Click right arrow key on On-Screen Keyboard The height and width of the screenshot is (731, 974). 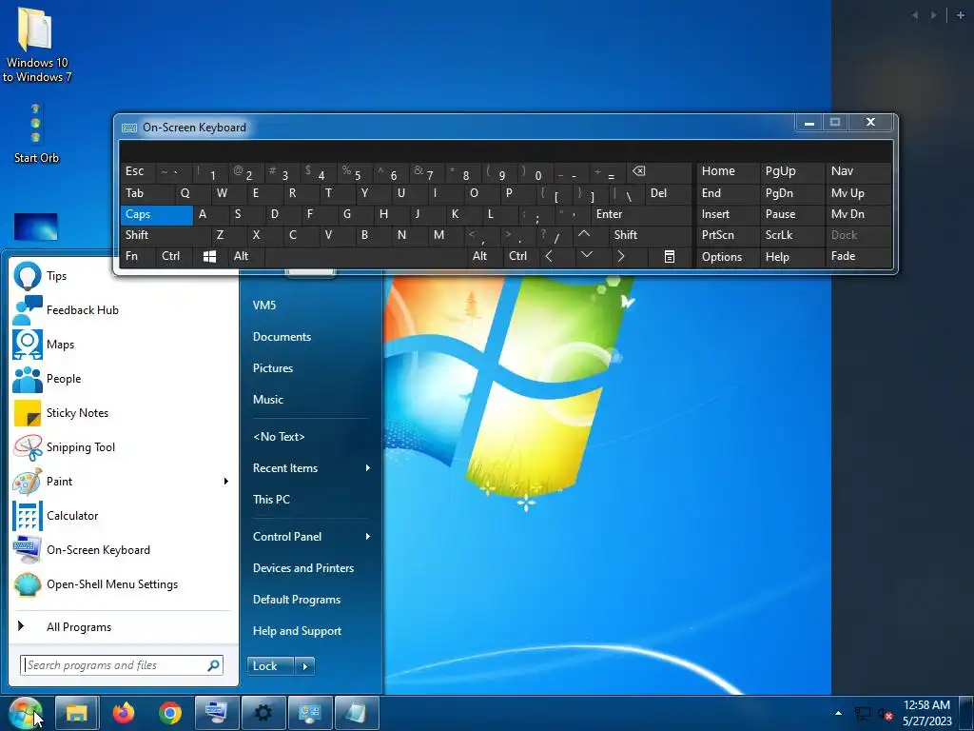(x=620, y=256)
